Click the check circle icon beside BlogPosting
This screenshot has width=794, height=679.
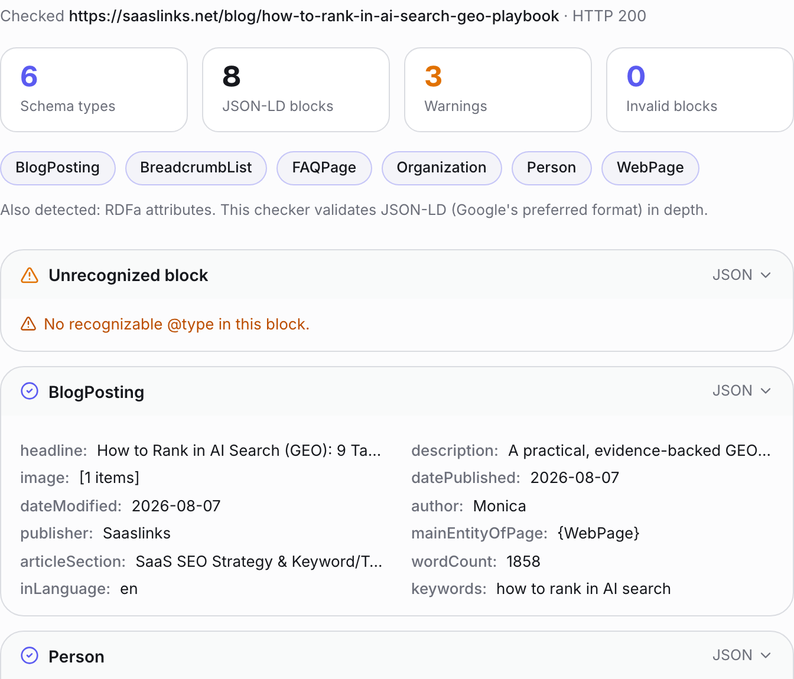(x=30, y=391)
